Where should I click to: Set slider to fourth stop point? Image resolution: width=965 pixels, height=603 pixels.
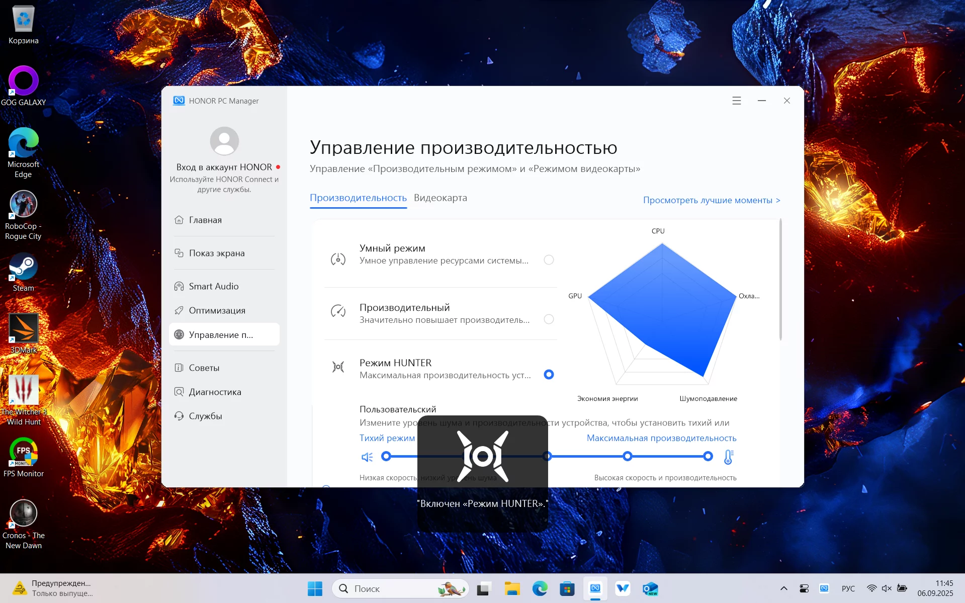tap(628, 456)
